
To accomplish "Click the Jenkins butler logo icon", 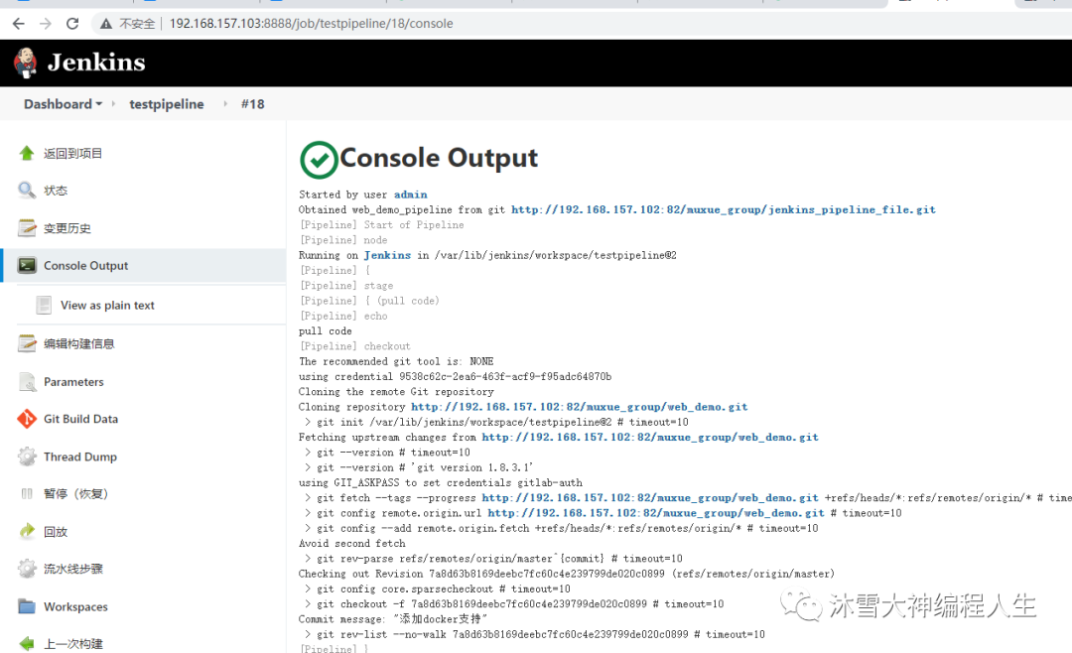I will [26, 63].
